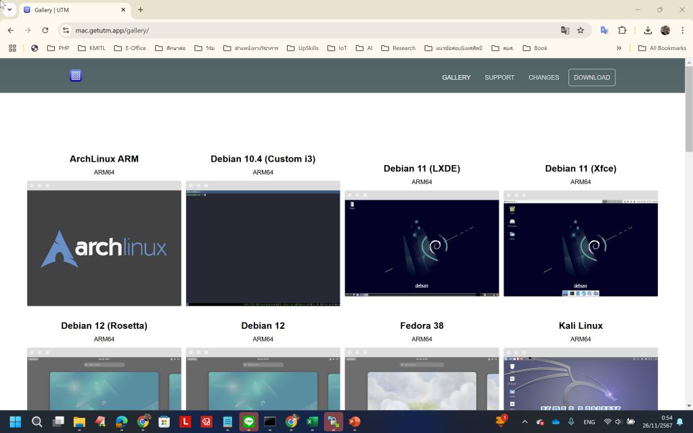Open the apps grid in bookmarks bar
693x433 pixels.
coord(12,48)
